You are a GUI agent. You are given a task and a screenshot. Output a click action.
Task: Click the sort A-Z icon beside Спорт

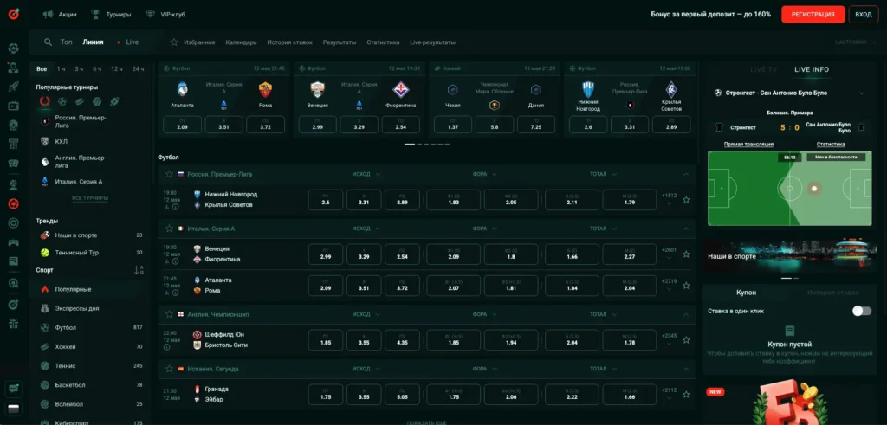tap(139, 270)
